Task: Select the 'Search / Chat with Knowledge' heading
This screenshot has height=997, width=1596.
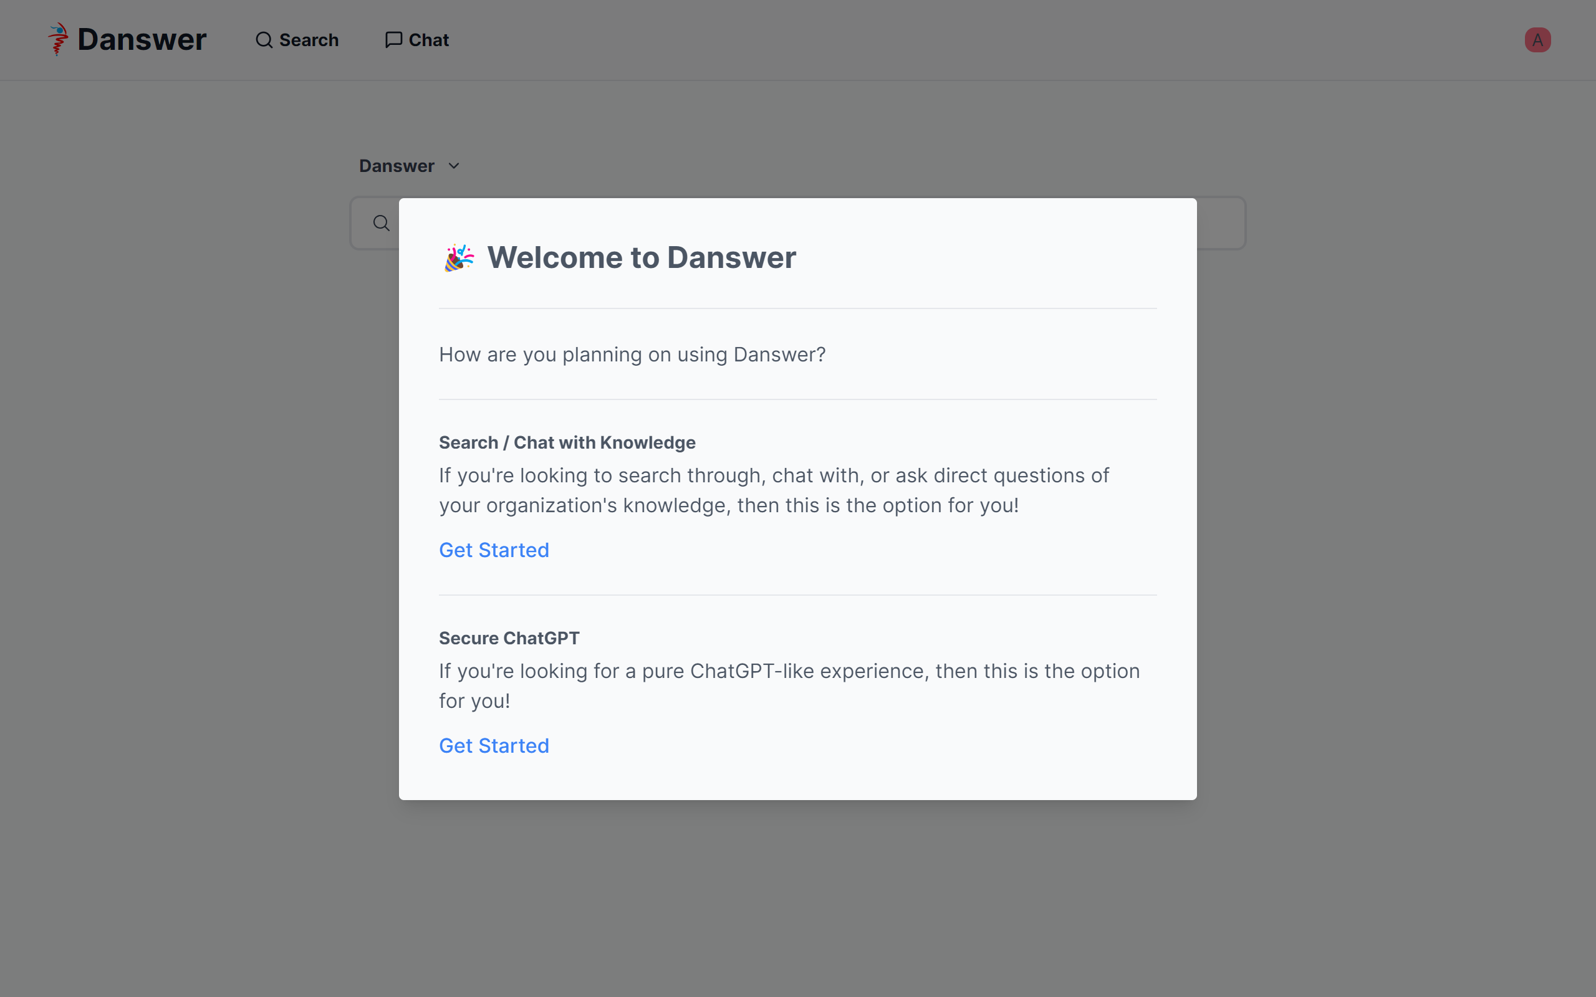Action: coord(567,442)
